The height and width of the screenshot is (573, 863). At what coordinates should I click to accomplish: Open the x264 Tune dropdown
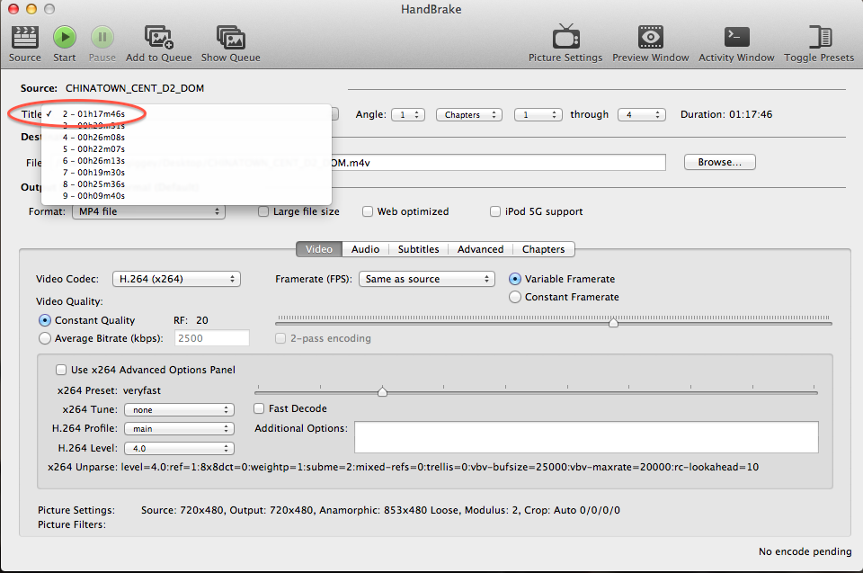(180, 410)
